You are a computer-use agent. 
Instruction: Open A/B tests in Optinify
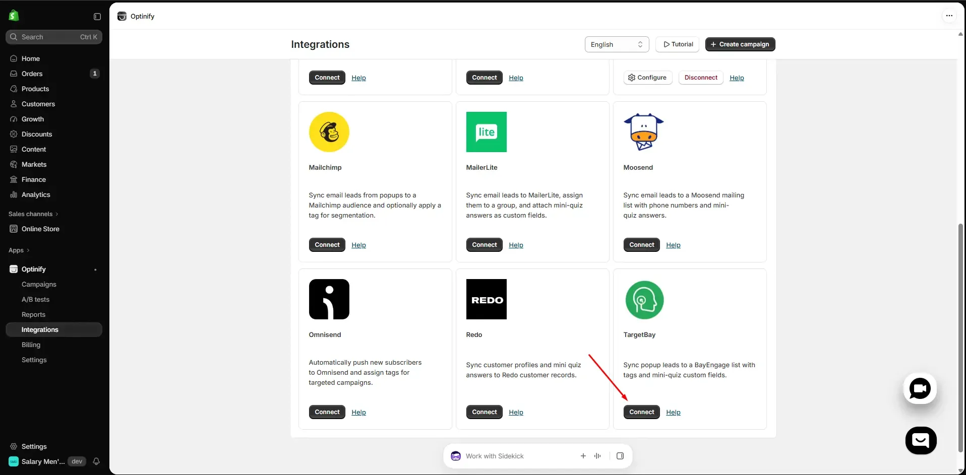point(35,300)
